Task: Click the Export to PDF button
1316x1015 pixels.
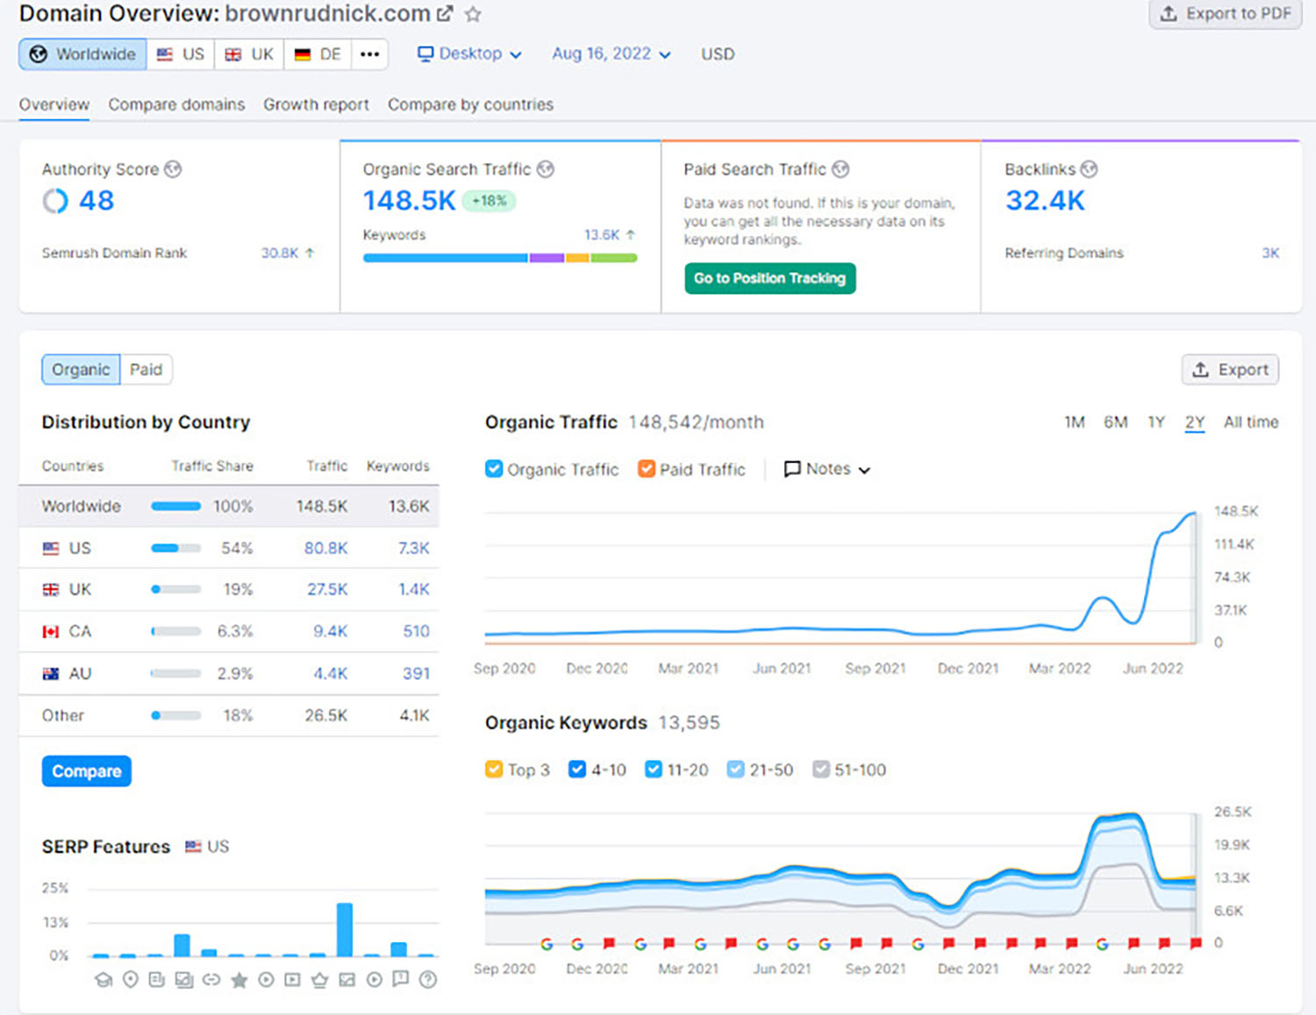Action: [x=1225, y=14]
